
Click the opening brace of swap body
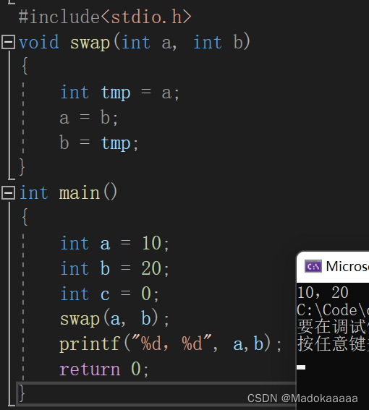(x=25, y=66)
